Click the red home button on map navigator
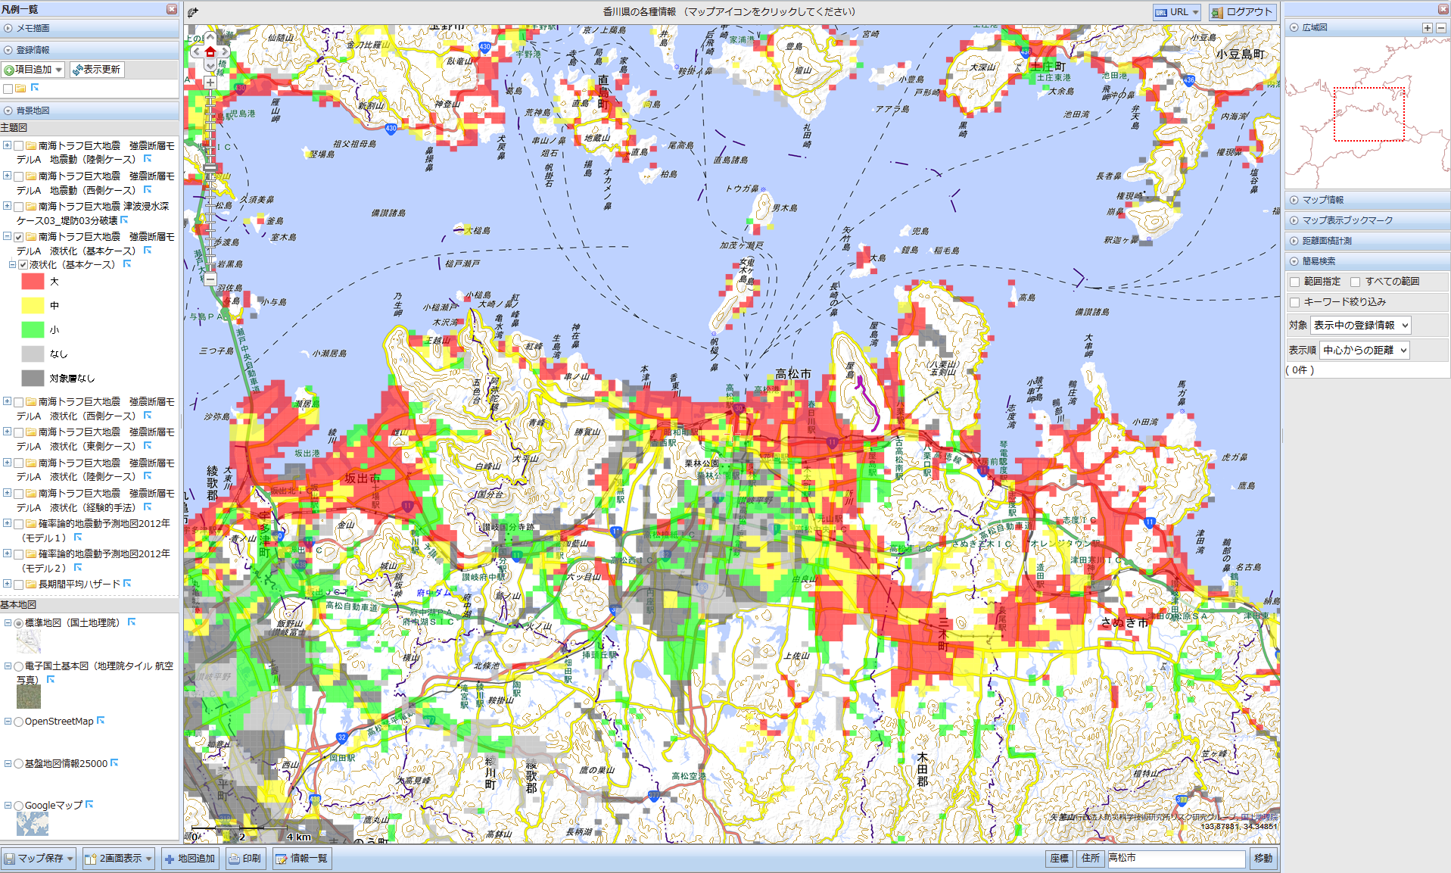The width and height of the screenshot is (1451, 873). 210,51
